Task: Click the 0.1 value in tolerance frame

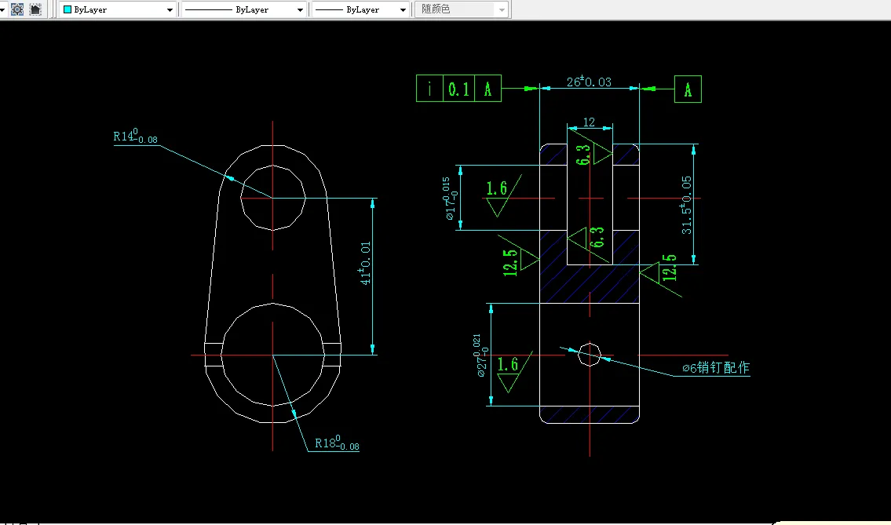Action: [458, 89]
